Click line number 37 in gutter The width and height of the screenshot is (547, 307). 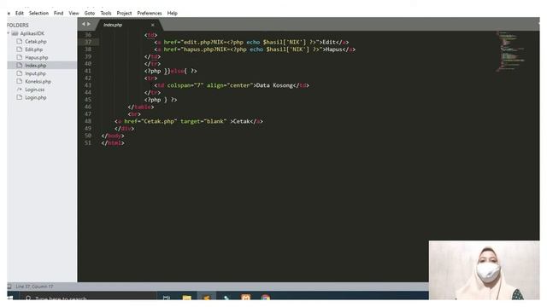tap(88, 42)
